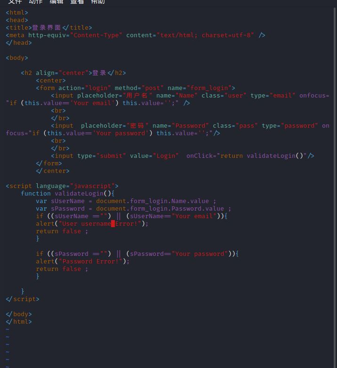Click the function validateLogin(){ declaration

(x=68, y=193)
